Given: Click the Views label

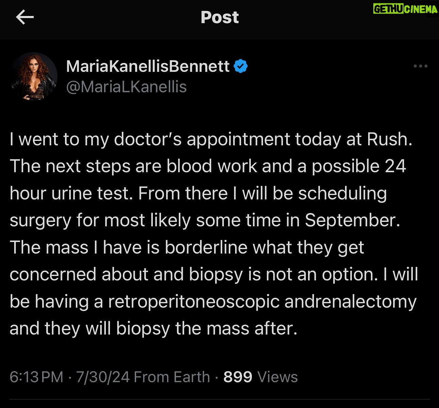Looking at the screenshot, I should [277, 377].
